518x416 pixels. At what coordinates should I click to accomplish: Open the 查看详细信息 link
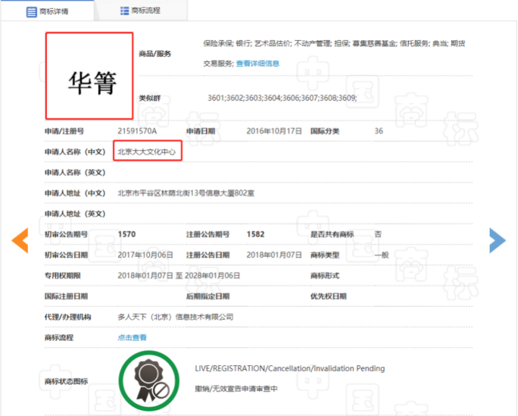(258, 64)
